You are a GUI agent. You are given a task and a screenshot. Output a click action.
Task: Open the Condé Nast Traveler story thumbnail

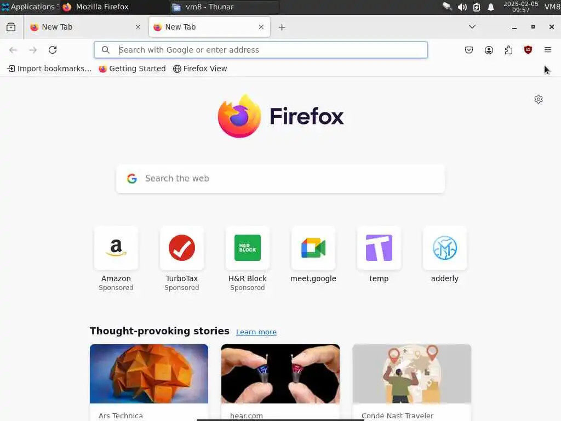412,374
